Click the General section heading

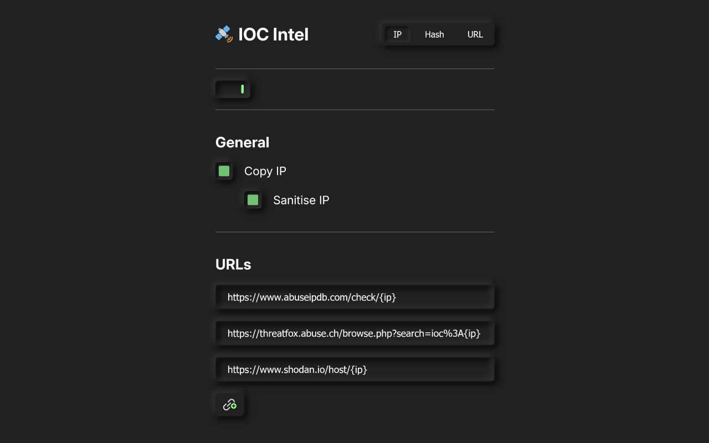click(x=242, y=142)
